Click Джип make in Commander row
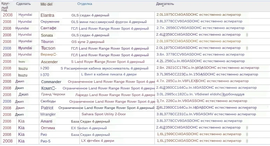This screenshot has height=146, width=270. click(x=20, y=81)
